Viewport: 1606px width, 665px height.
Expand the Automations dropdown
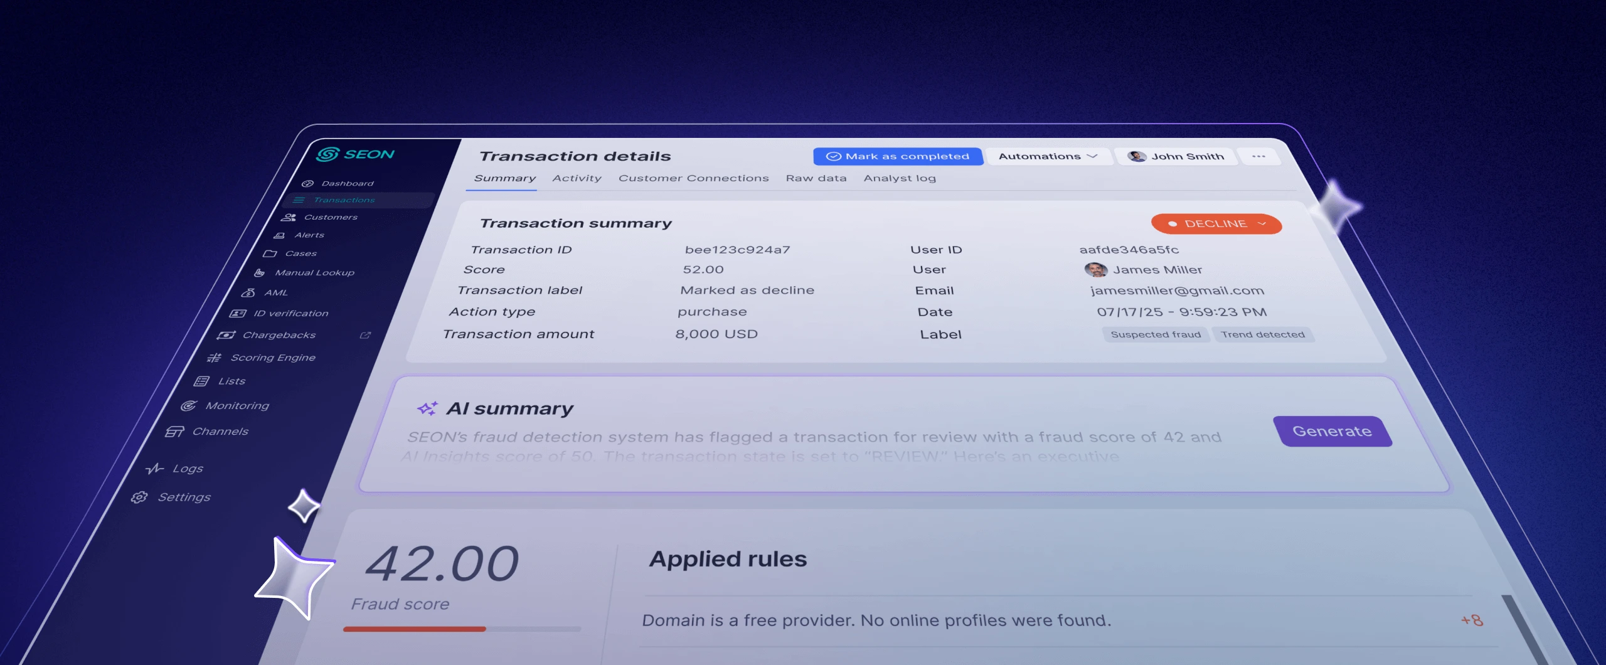point(1048,156)
